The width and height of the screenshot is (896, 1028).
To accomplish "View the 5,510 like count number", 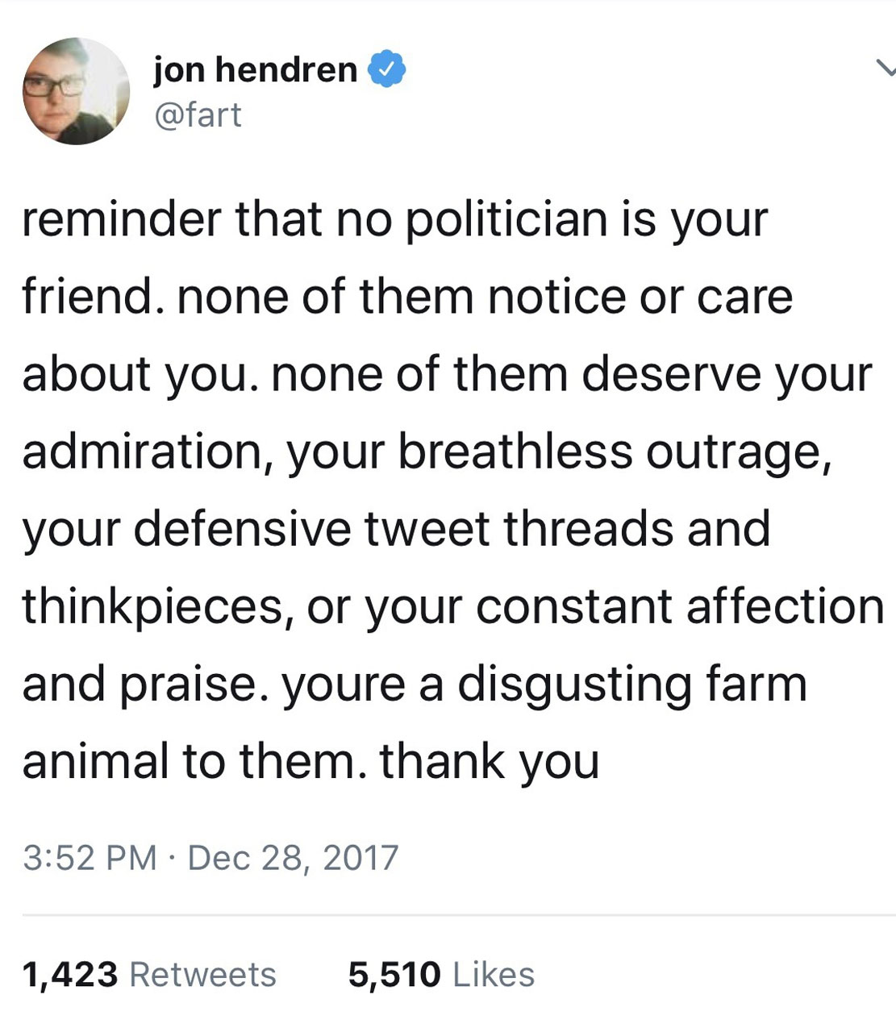I will pos(394,974).
